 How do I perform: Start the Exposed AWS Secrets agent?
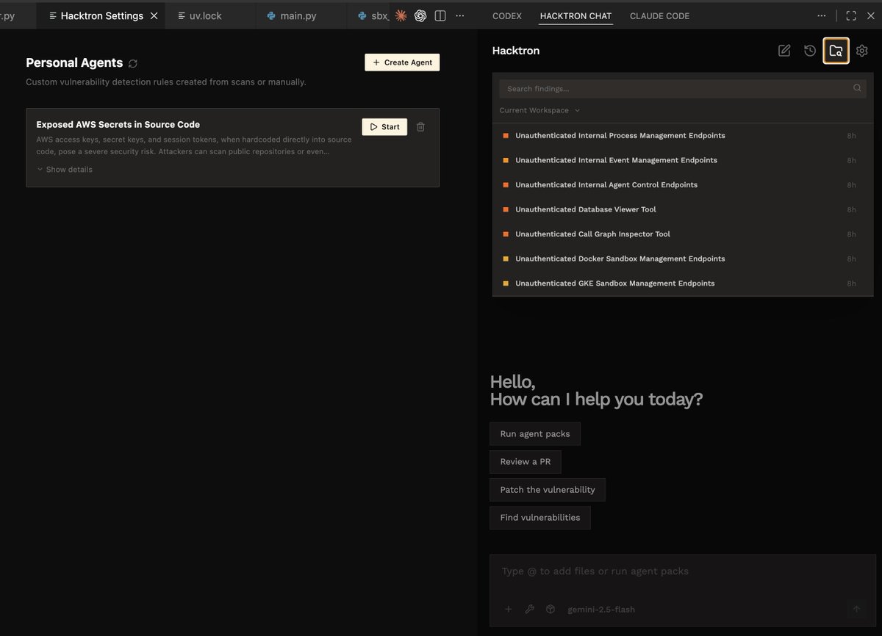coord(384,127)
